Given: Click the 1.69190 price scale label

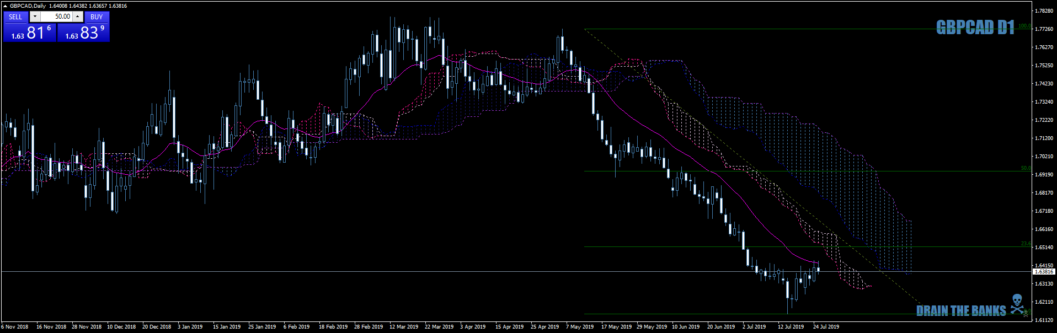Looking at the screenshot, I should click(x=1044, y=175).
